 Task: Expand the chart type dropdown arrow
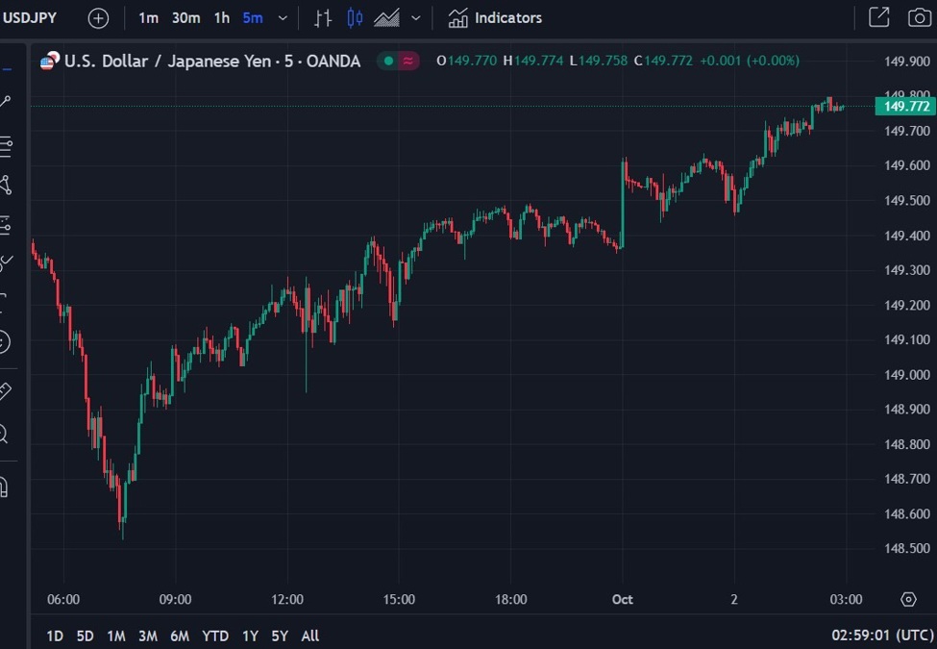(x=415, y=18)
